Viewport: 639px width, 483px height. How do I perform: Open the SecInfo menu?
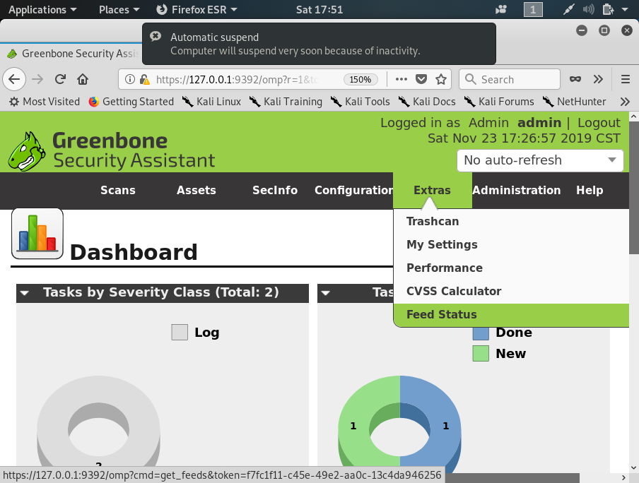pos(275,190)
